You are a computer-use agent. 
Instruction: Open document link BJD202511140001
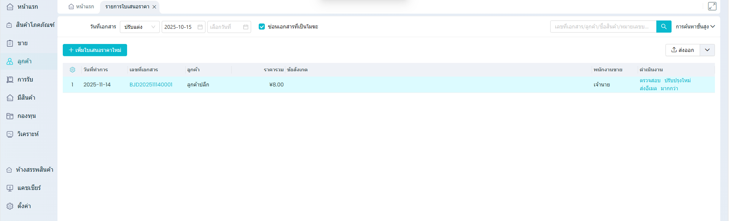[151, 85]
